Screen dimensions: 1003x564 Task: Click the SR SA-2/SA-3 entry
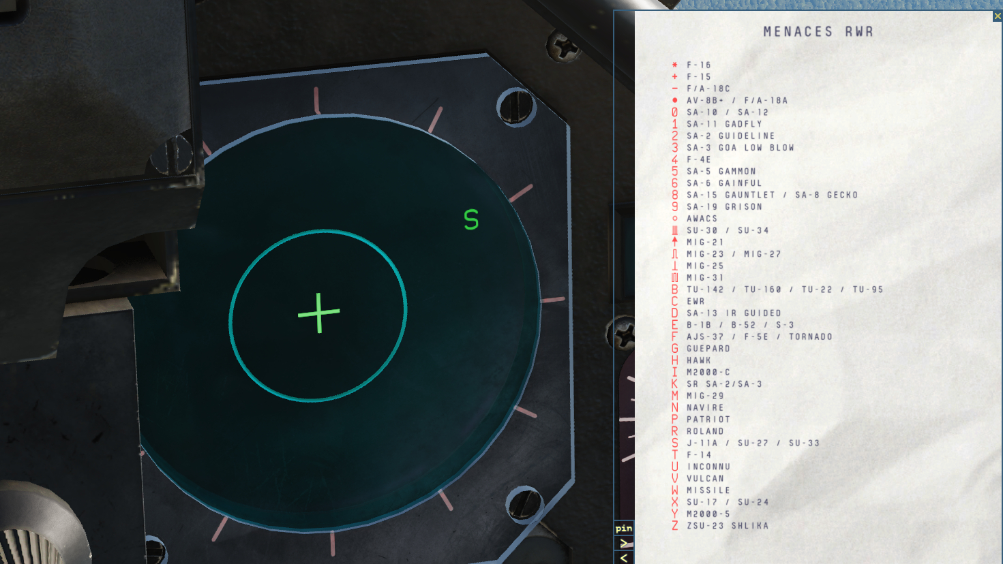(x=724, y=383)
